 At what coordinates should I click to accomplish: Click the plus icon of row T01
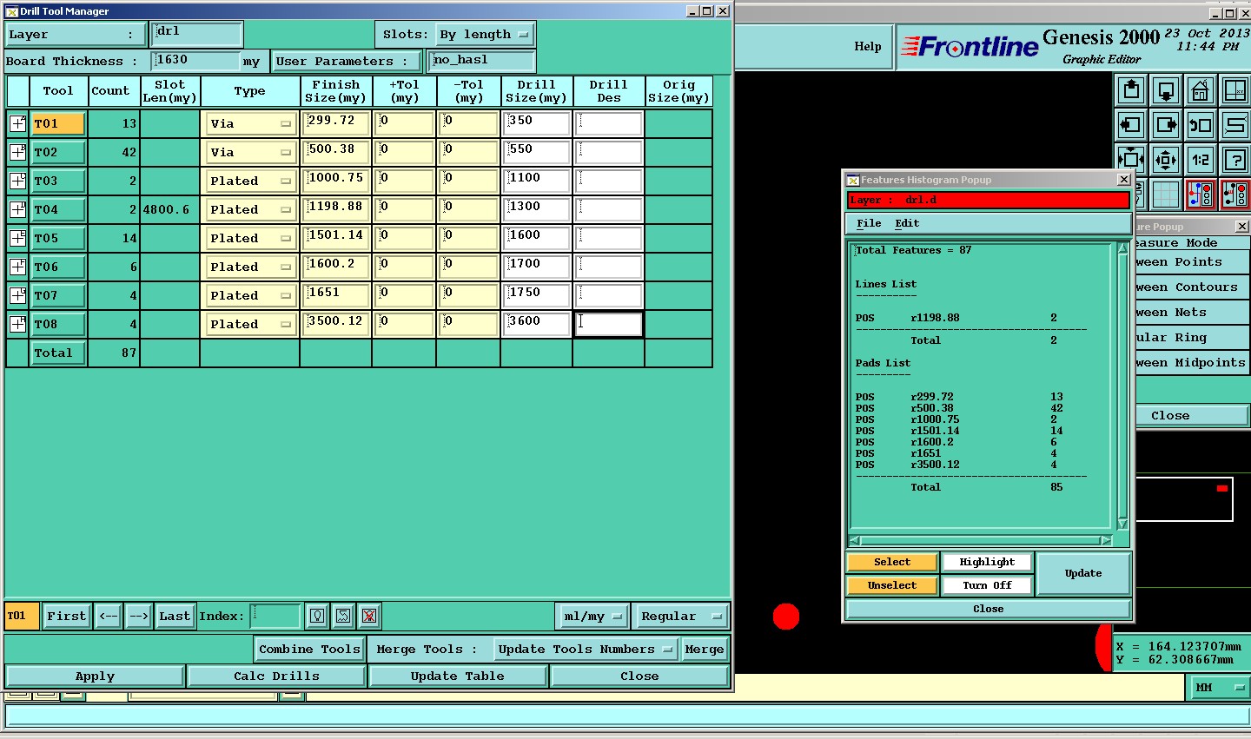pos(17,123)
